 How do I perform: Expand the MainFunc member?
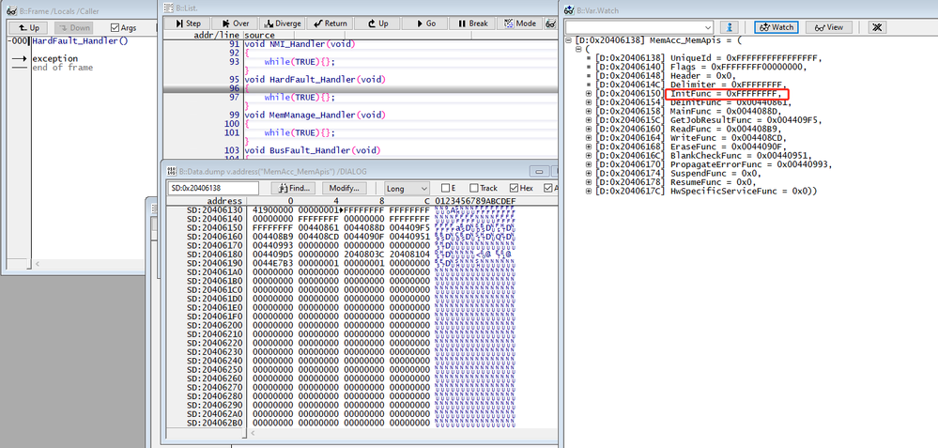[x=589, y=111]
